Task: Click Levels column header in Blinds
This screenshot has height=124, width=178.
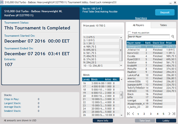Action: 86,79
